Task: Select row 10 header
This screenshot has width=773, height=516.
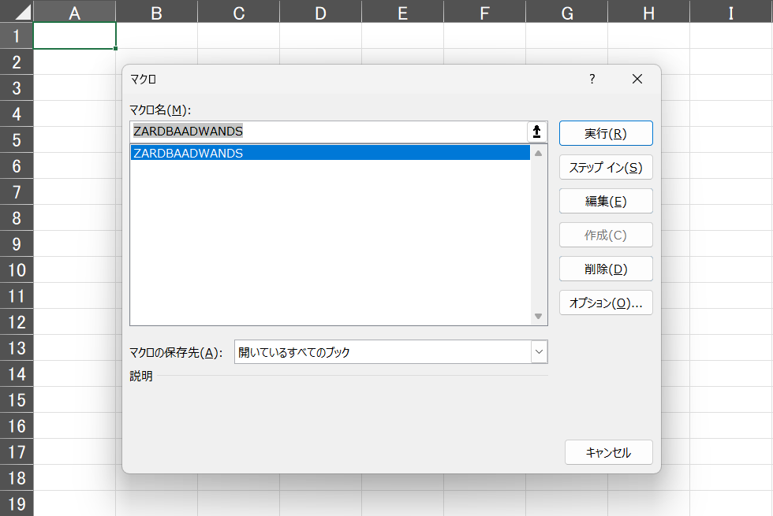Action: pos(17,269)
